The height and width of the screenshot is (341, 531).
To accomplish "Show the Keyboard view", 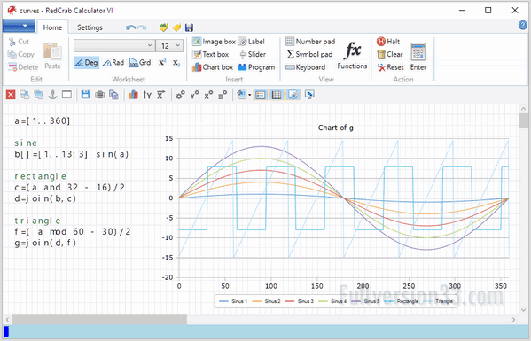I will coord(306,67).
